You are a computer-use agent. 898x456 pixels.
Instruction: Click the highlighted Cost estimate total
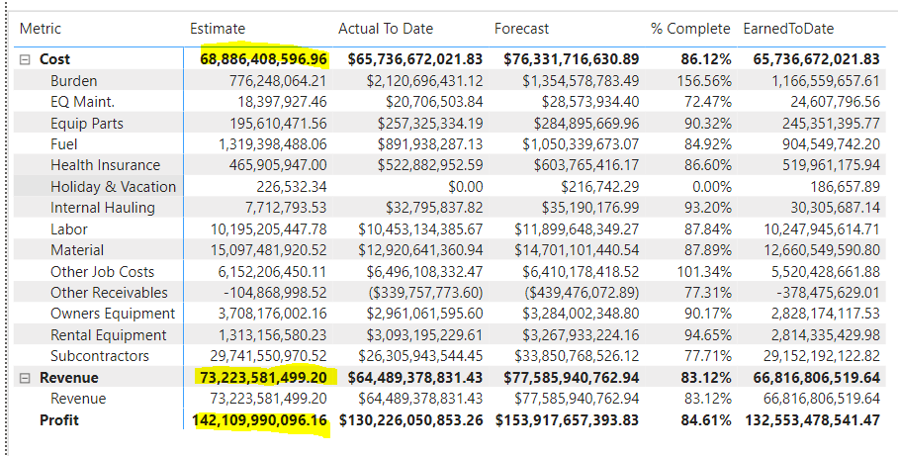coord(263,59)
